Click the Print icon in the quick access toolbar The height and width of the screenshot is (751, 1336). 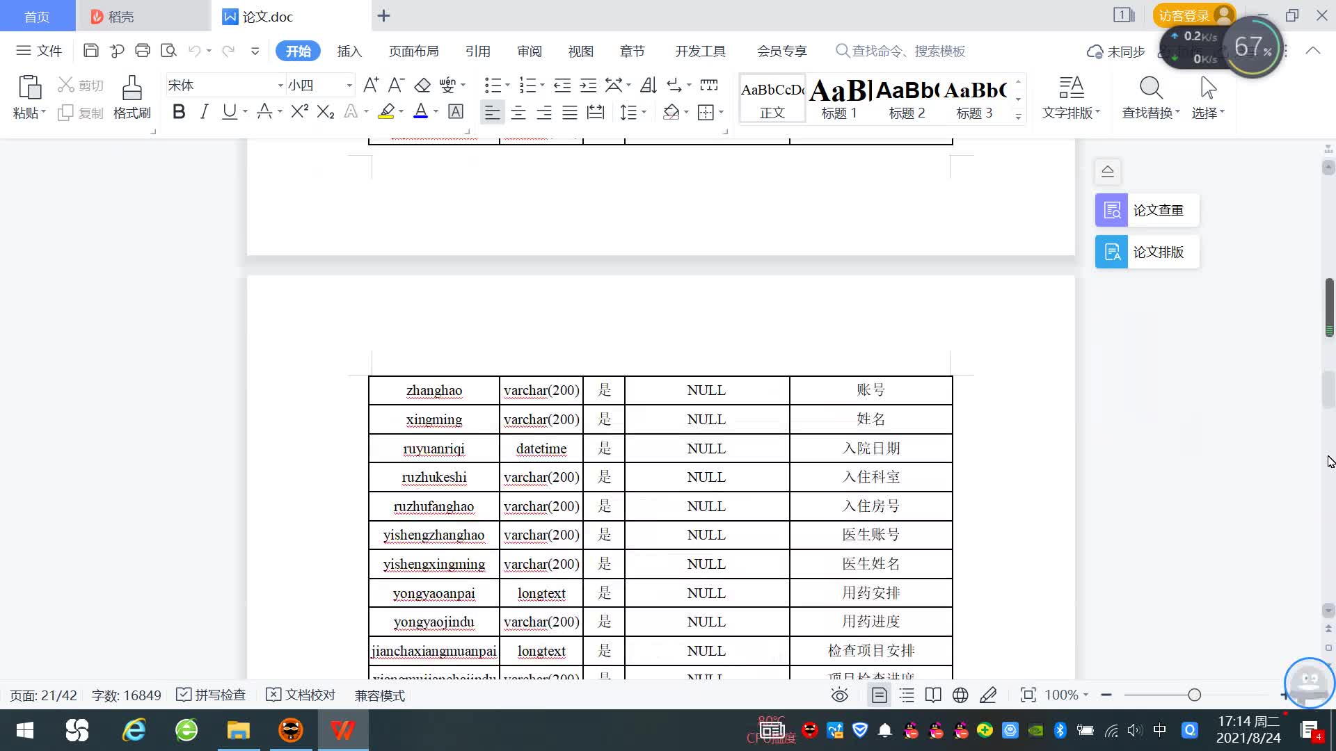coord(143,51)
